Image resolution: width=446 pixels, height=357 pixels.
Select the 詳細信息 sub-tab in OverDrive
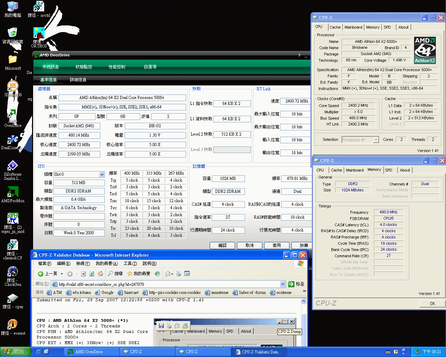(x=78, y=80)
